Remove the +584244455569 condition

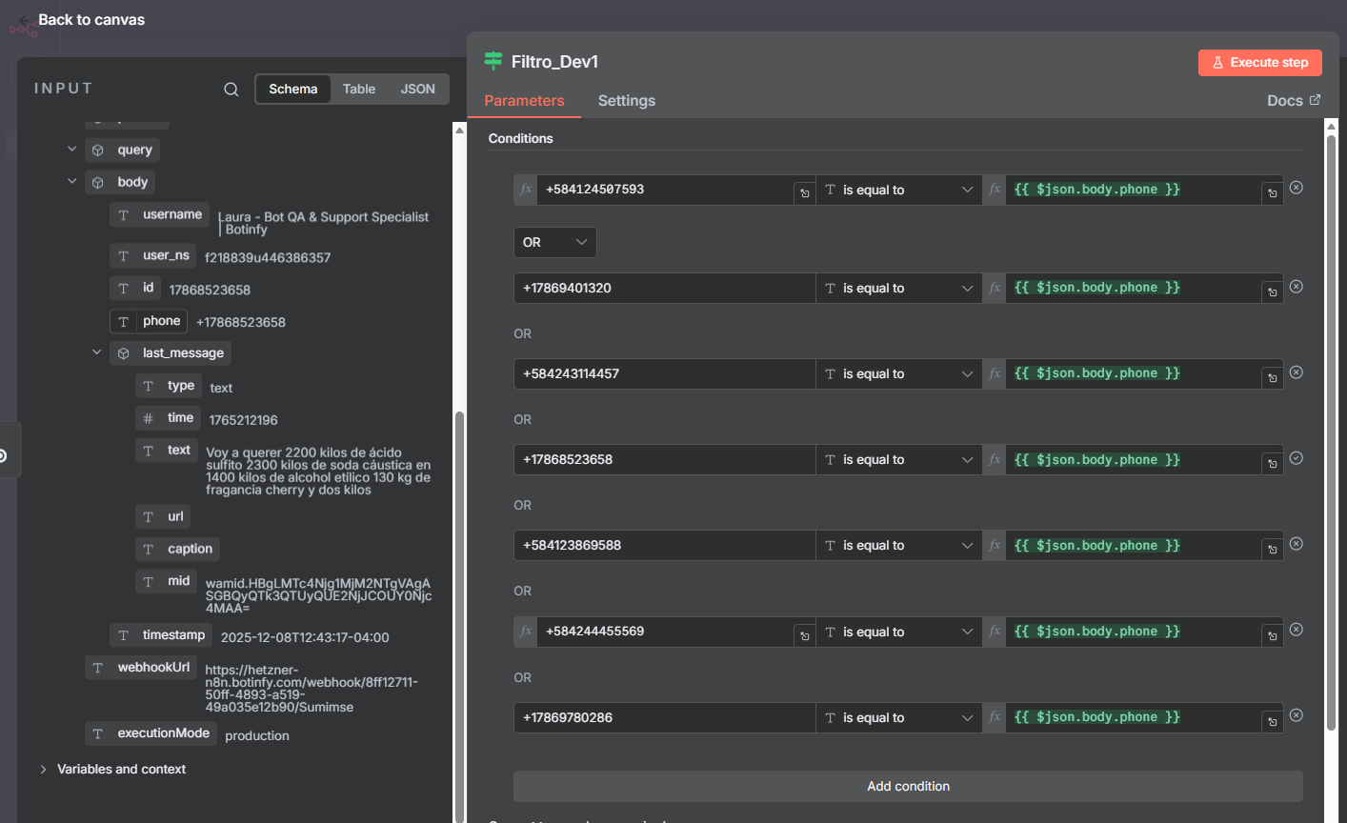coord(1296,630)
